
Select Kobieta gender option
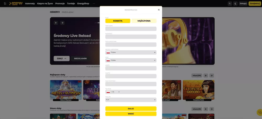point(118,21)
